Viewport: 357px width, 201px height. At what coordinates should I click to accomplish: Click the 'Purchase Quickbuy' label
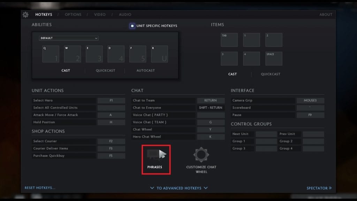[x=49, y=156]
